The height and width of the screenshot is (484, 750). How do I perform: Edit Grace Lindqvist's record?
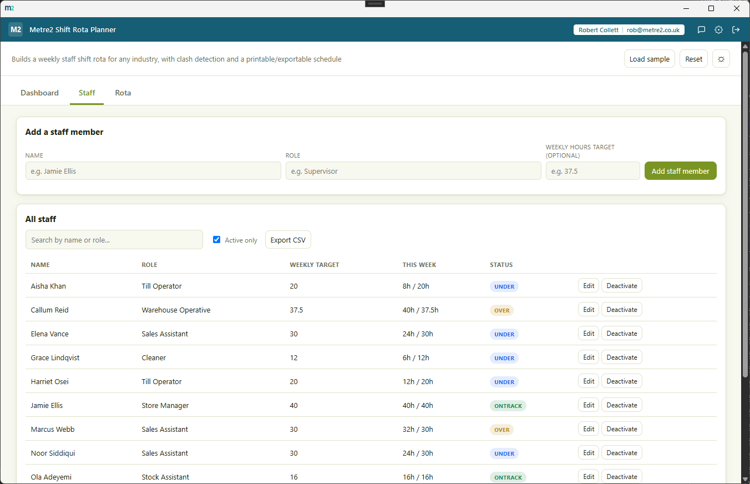coord(589,357)
